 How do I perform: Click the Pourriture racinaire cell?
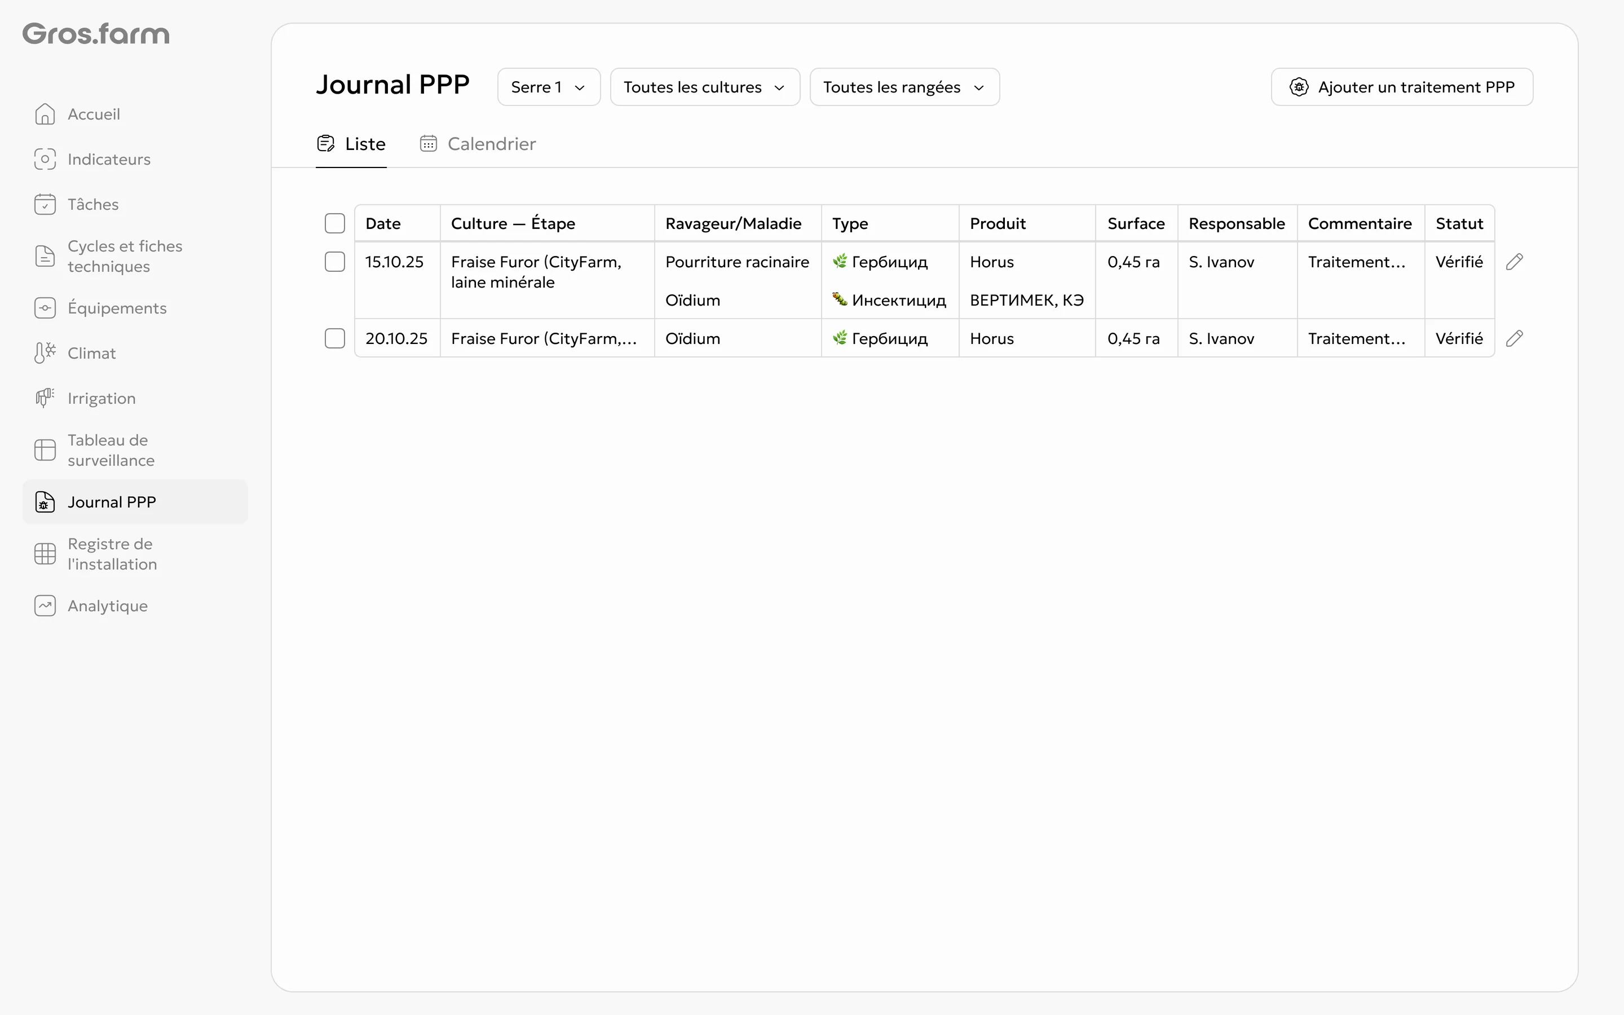[x=737, y=262]
